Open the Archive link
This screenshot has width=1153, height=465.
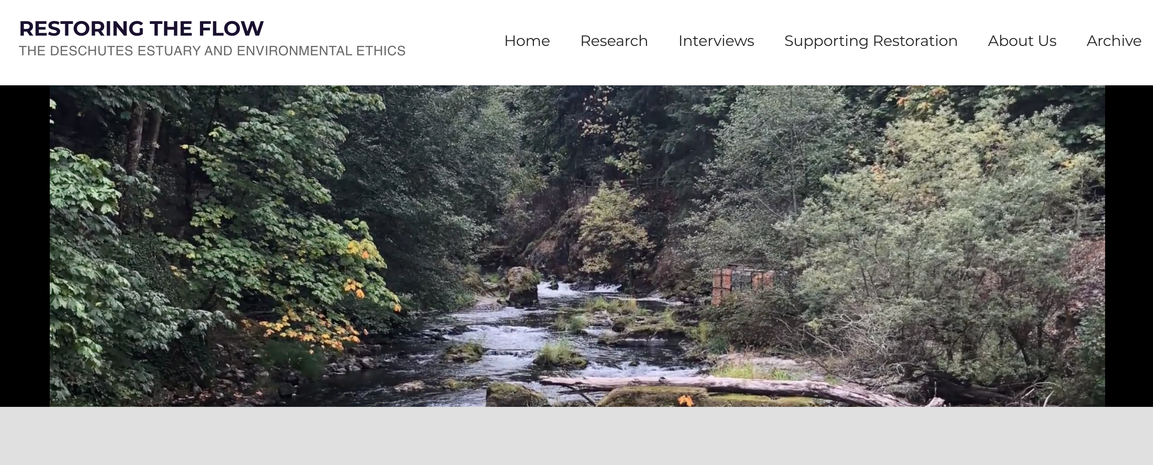pyautogui.click(x=1114, y=41)
